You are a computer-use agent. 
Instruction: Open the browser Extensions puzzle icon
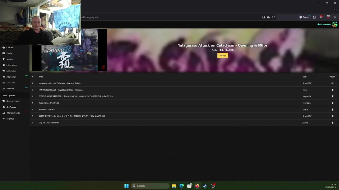tap(314, 17)
